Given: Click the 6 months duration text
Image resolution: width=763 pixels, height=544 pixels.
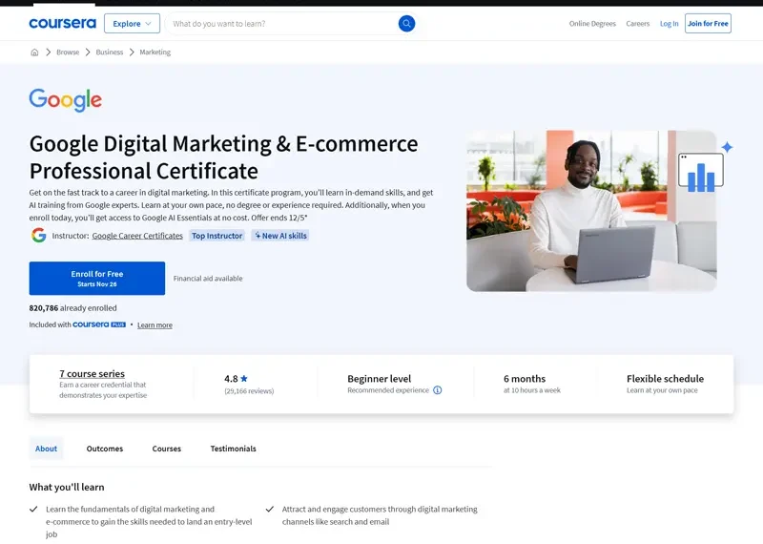Looking at the screenshot, I should click(x=525, y=378).
